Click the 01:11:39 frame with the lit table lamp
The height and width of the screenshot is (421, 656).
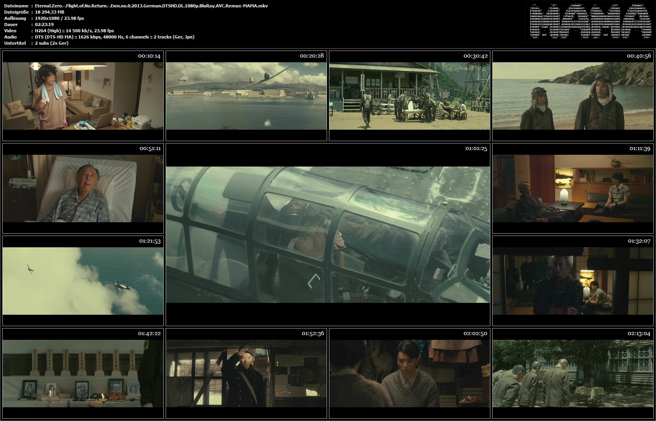573,189
